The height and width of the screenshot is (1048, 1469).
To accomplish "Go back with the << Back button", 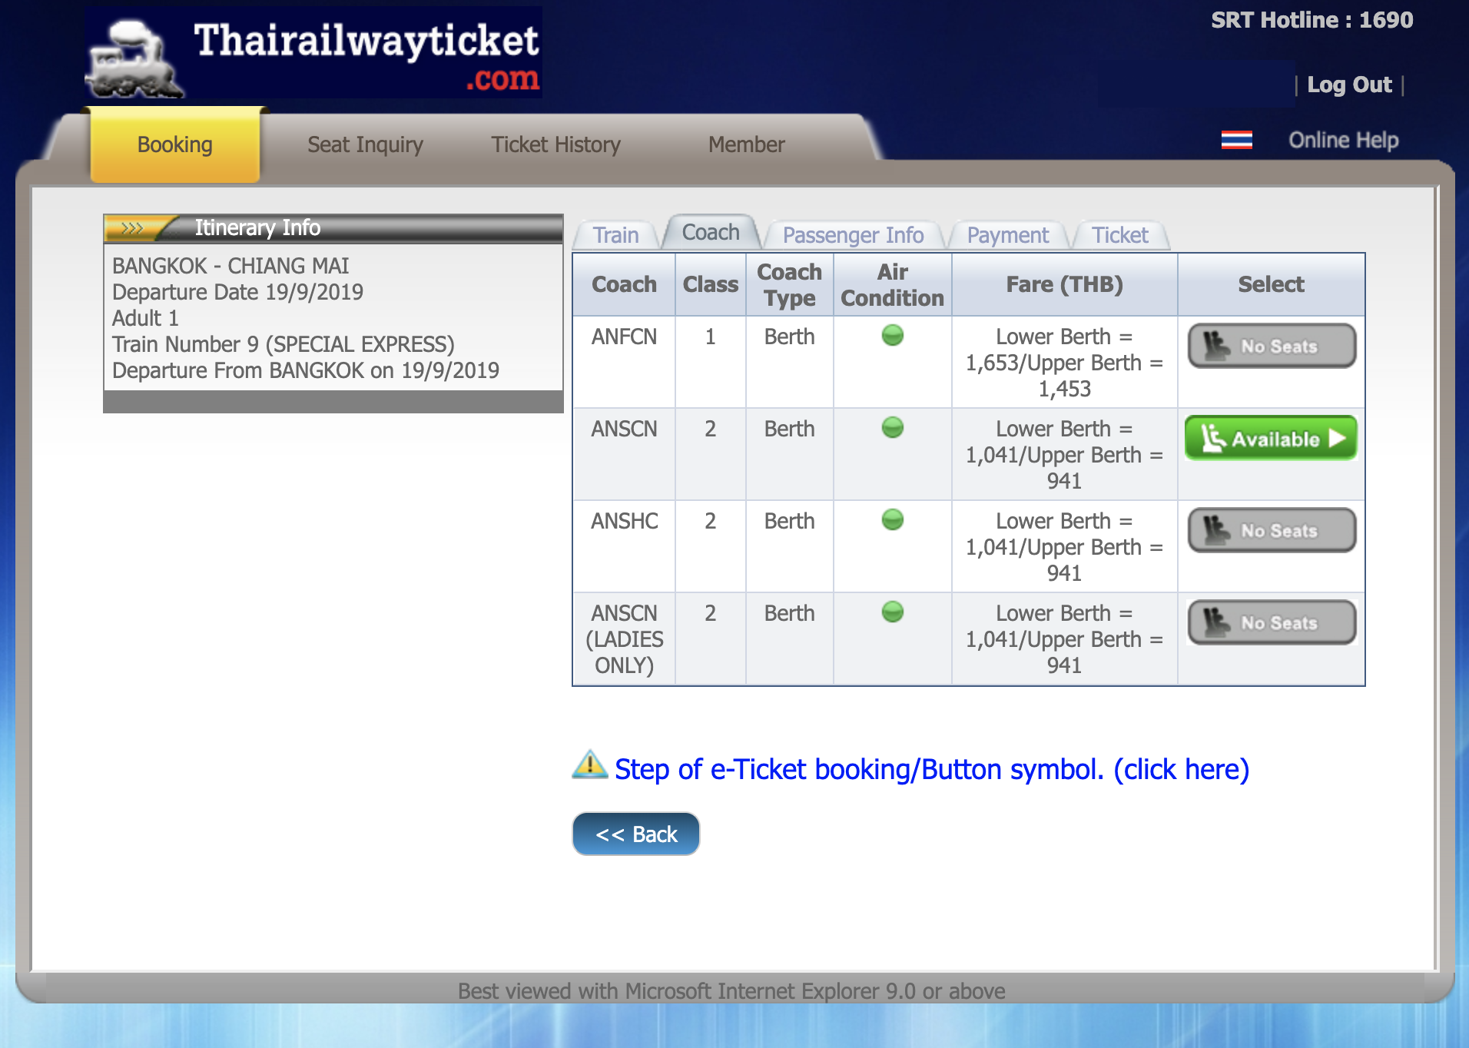I will (636, 834).
